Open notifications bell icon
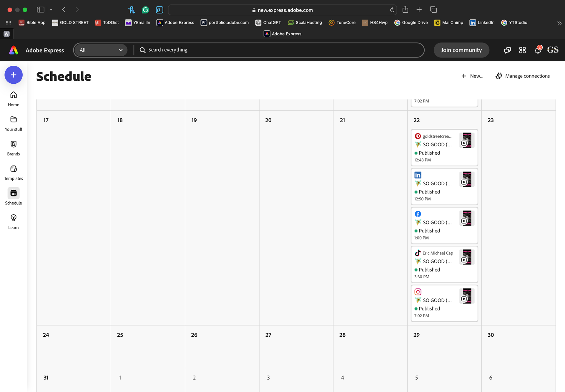 tap(538, 50)
